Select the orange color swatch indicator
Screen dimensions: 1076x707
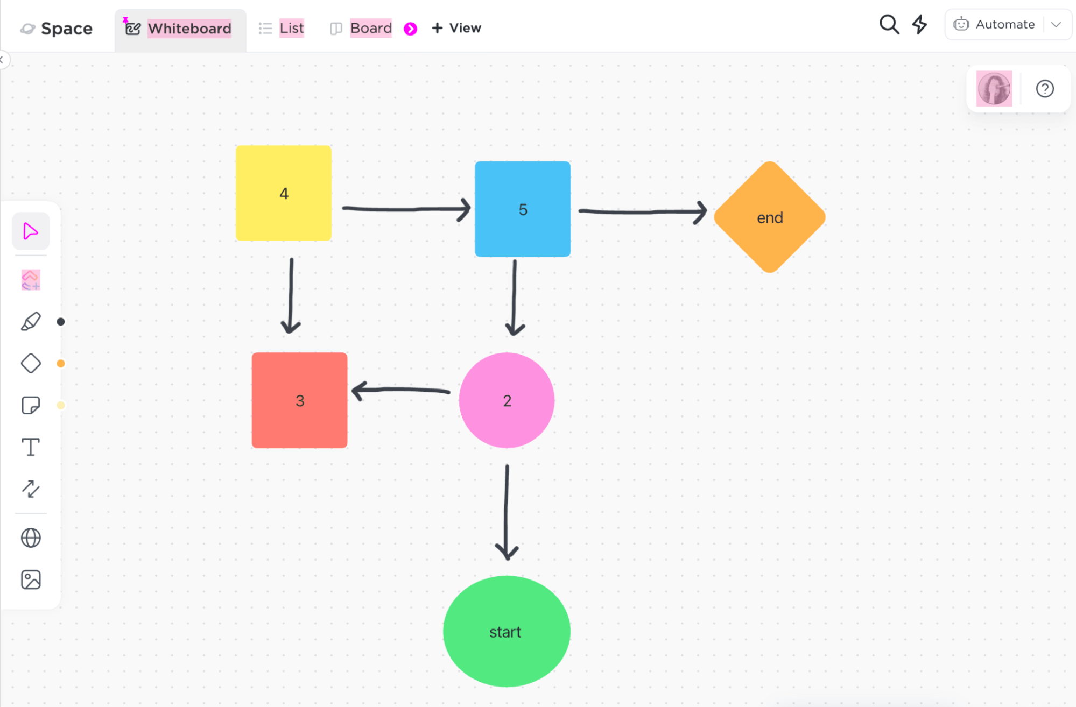(x=60, y=364)
